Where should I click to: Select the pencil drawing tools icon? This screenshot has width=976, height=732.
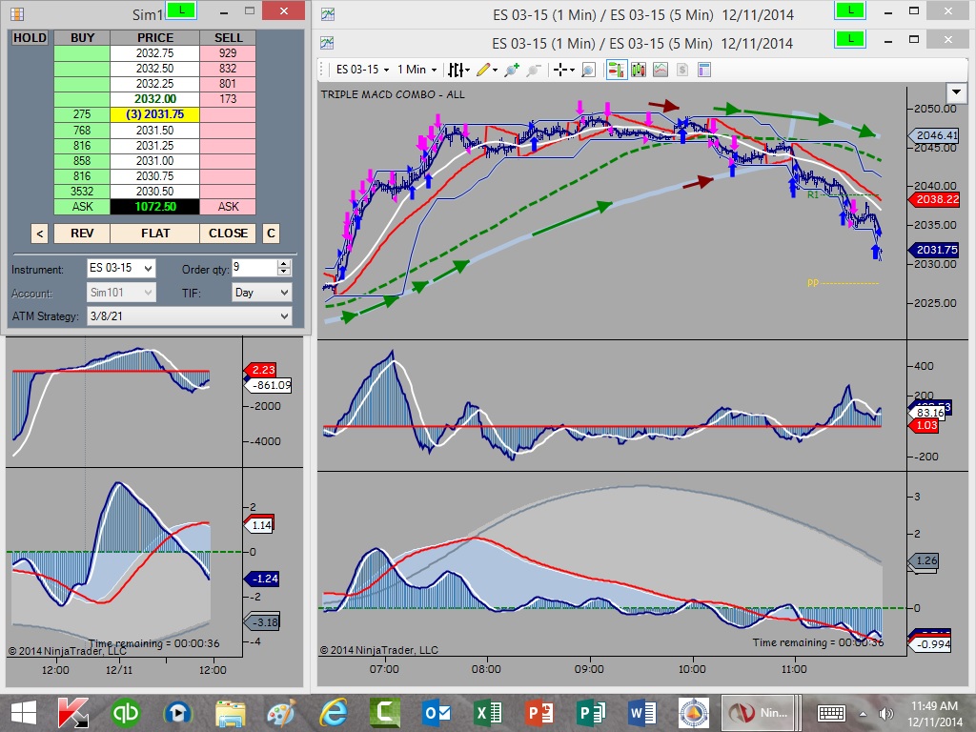tap(484, 70)
